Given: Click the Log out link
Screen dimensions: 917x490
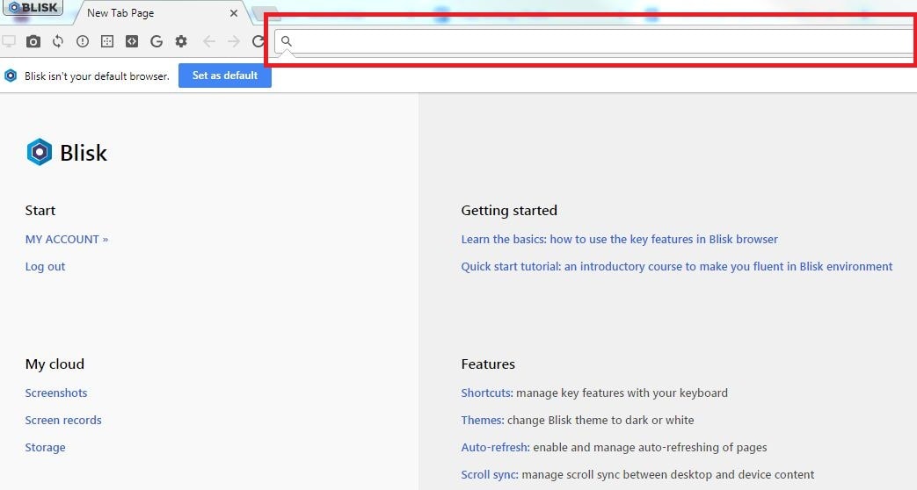Looking at the screenshot, I should tap(45, 266).
